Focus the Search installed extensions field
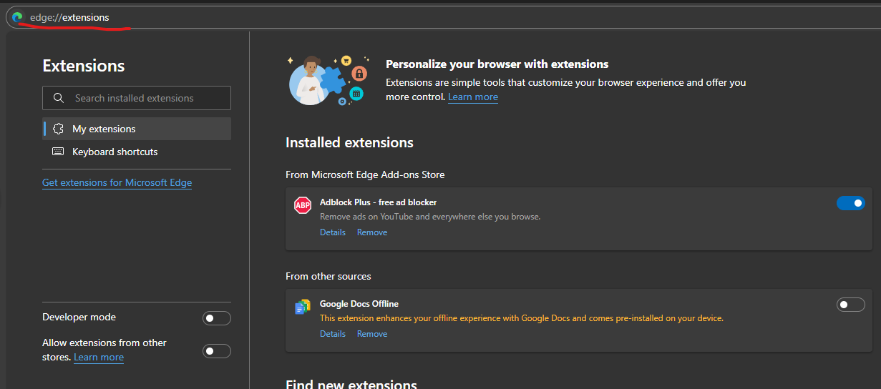881x389 pixels. click(143, 98)
